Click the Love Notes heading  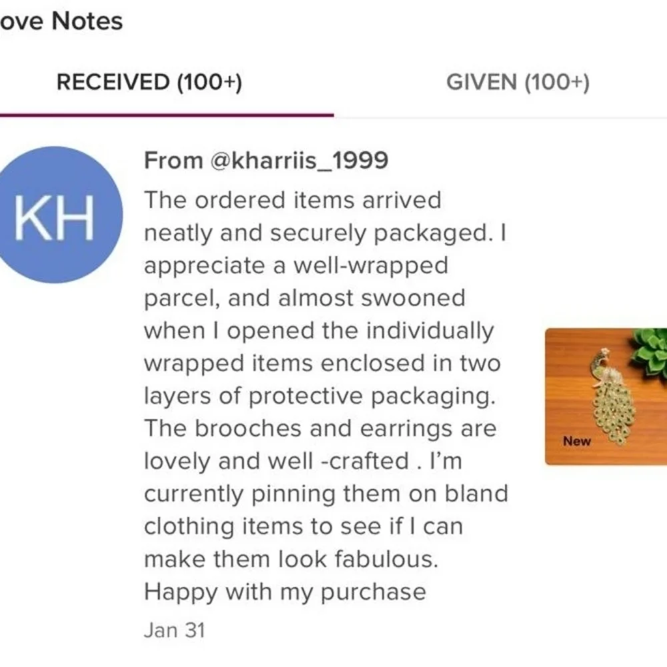click(61, 21)
